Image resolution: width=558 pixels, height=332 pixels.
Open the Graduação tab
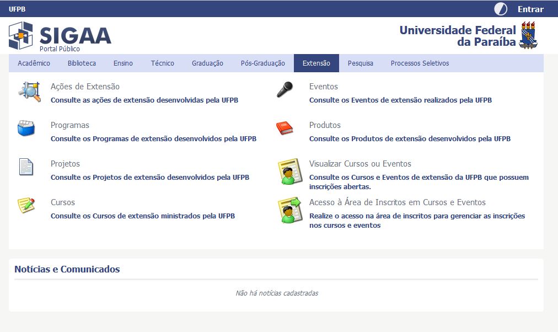pyautogui.click(x=207, y=63)
